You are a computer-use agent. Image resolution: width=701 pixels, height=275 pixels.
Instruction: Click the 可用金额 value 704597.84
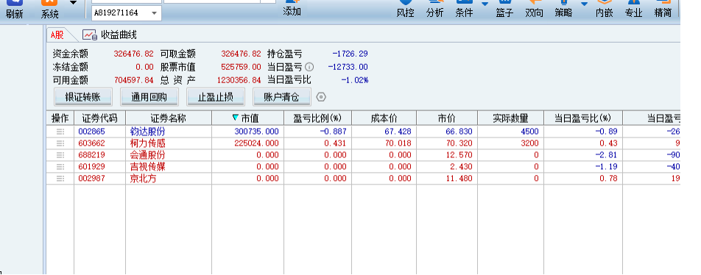pos(134,80)
